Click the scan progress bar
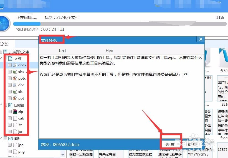 coord(120,24)
